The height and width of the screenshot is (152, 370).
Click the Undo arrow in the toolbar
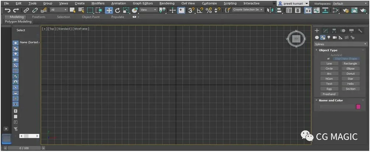coord(8,10)
